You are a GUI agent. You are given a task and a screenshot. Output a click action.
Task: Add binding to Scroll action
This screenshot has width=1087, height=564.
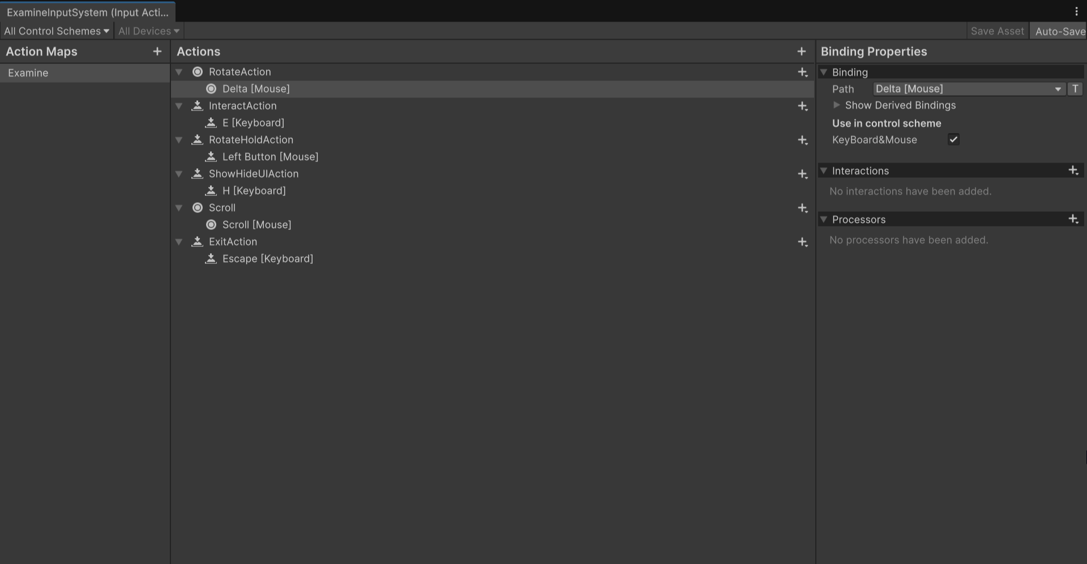pyautogui.click(x=802, y=208)
